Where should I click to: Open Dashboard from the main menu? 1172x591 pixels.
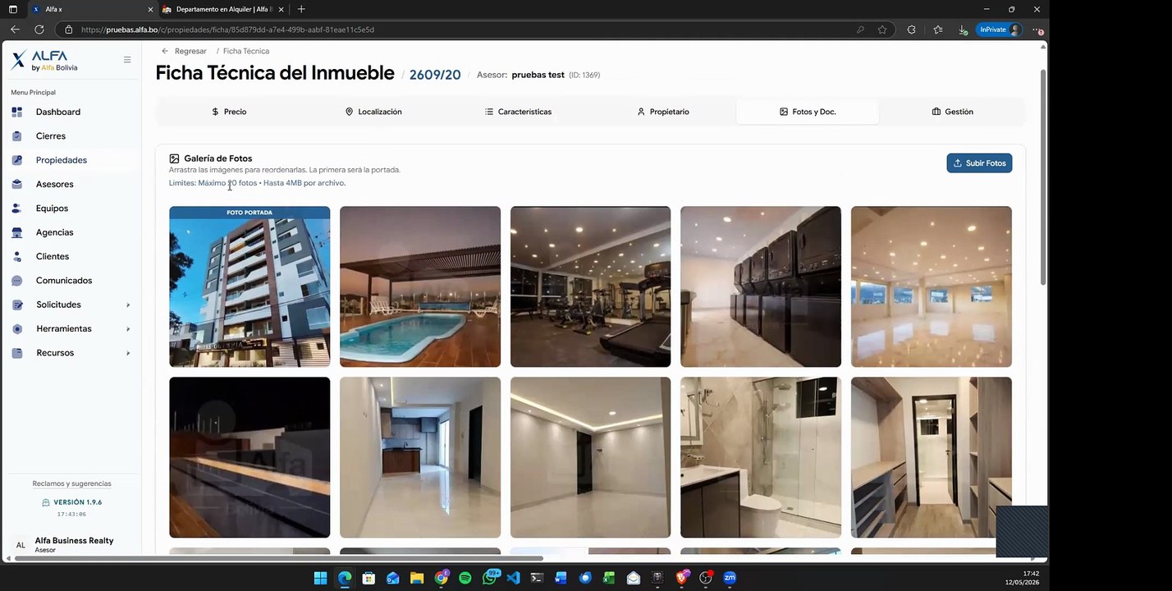[x=57, y=112]
